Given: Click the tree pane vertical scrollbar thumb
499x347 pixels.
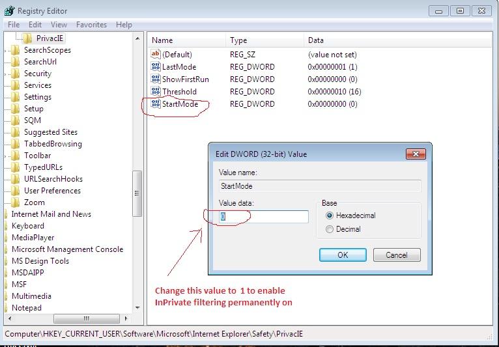Looking at the screenshot, I should [x=137, y=193].
